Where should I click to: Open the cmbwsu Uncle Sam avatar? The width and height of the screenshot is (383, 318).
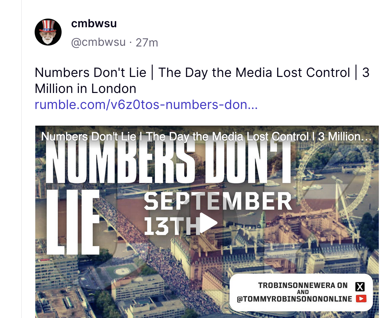click(x=48, y=32)
